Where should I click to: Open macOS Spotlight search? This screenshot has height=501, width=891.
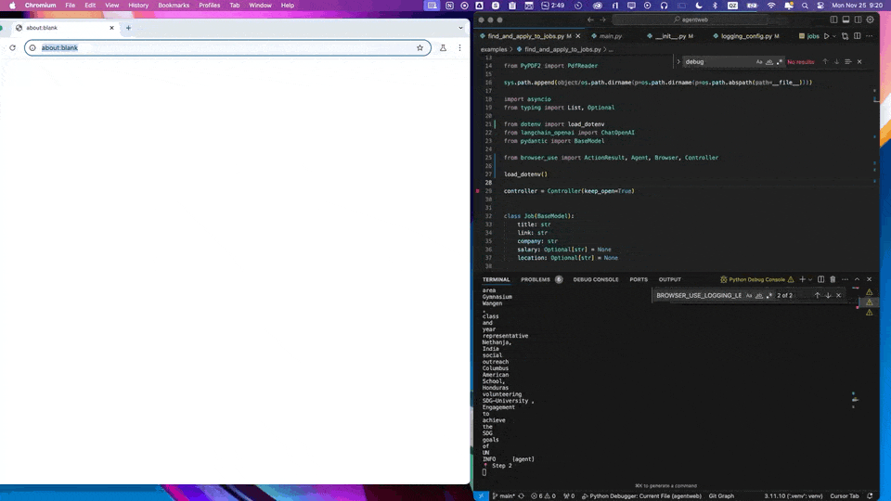coord(805,6)
